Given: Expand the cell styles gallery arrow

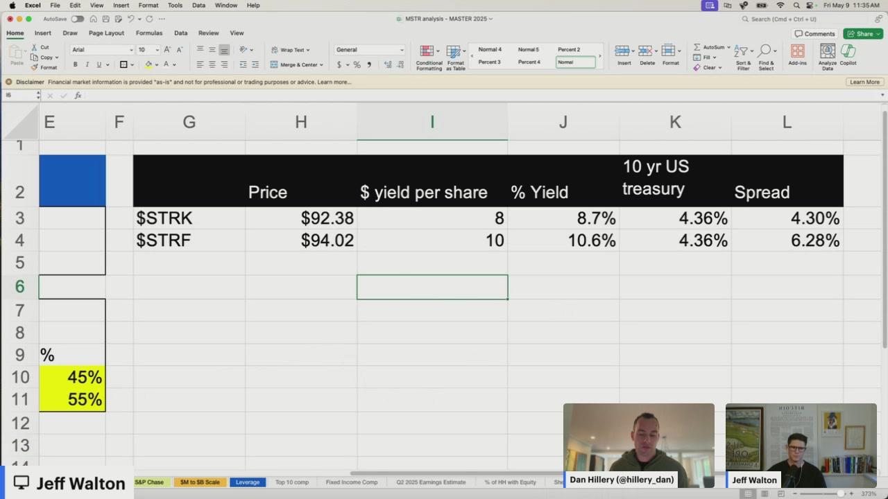Looking at the screenshot, I should coord(600,56).
